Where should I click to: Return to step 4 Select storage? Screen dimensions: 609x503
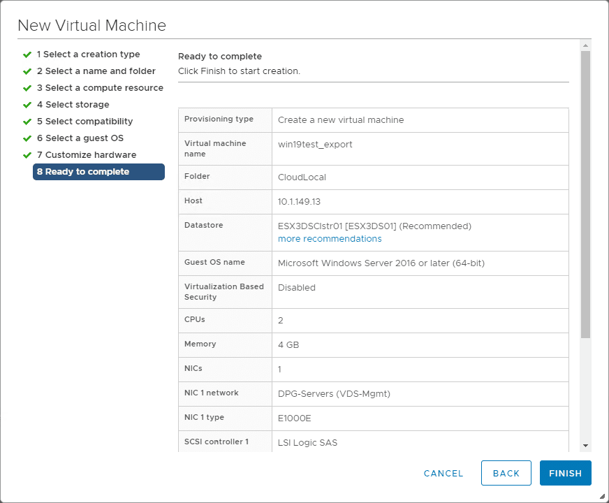click(73, 105)
